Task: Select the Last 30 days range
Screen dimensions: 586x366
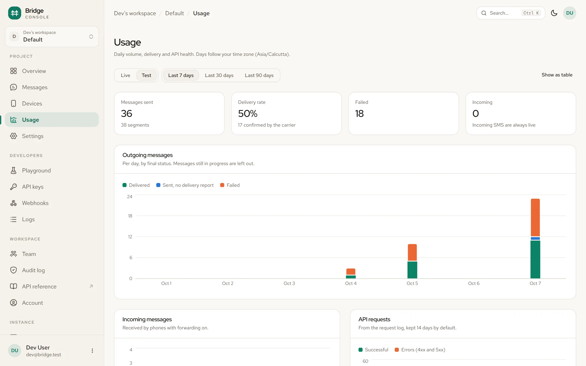Action: (x=219, y=75)
